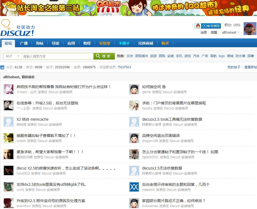
Task: Select hot keyword 手机
Action: tap(179, 56)
